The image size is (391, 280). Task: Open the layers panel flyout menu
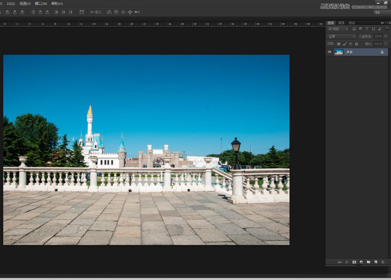(389, 23)
